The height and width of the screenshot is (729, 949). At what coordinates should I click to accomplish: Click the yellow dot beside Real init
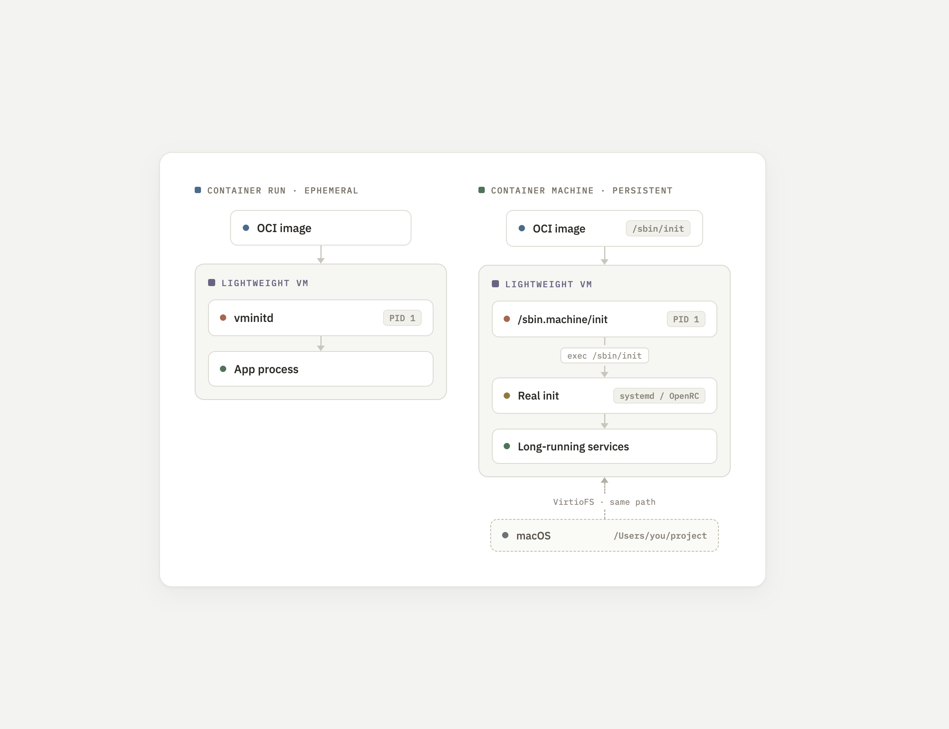[x=507, y=395]
